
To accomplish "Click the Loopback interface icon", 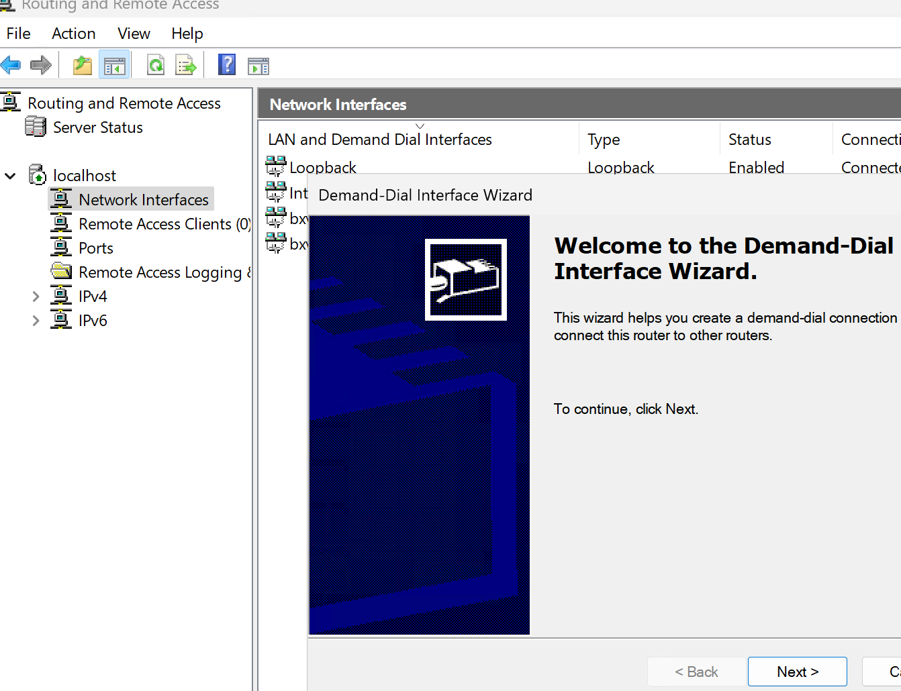I will [276, 166].
